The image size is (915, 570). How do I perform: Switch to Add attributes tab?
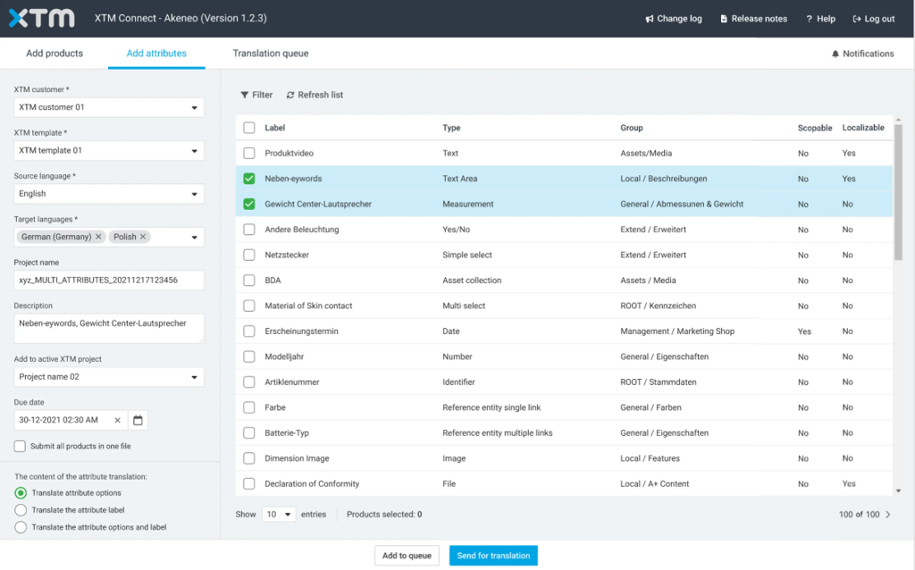156,53
